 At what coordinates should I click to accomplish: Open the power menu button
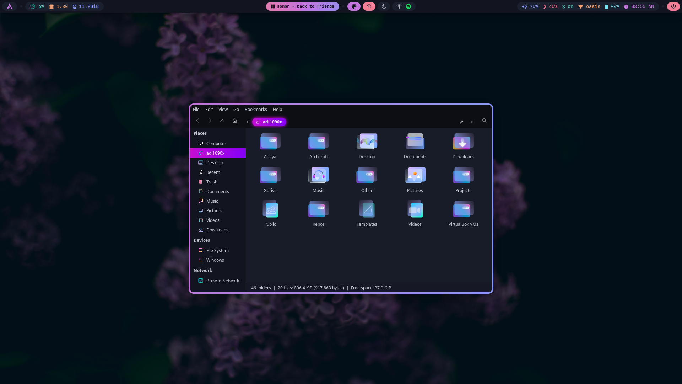coord(673,6)
